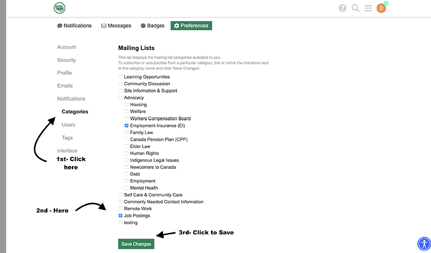Open the user avatar D
The image size is (431, 253).
(381, 9)
